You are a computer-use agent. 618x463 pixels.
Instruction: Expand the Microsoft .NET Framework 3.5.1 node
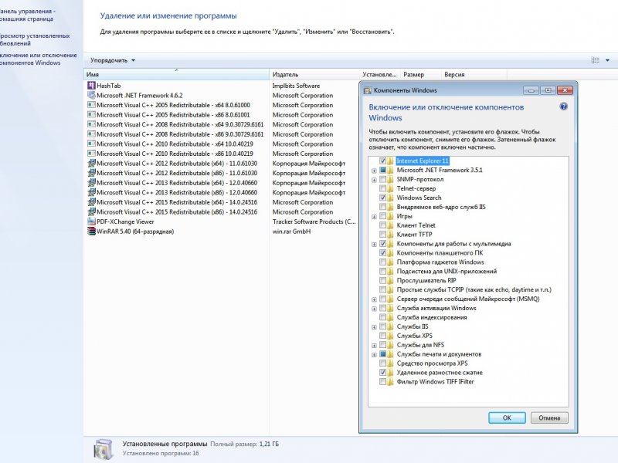click(x=374, y=171)
